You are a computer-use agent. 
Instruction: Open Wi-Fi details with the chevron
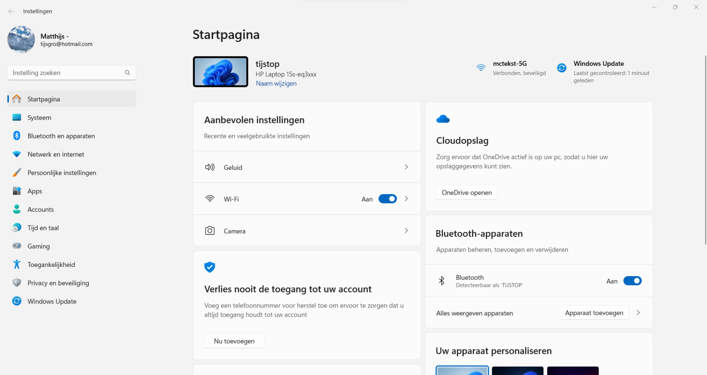pos(406,199)
